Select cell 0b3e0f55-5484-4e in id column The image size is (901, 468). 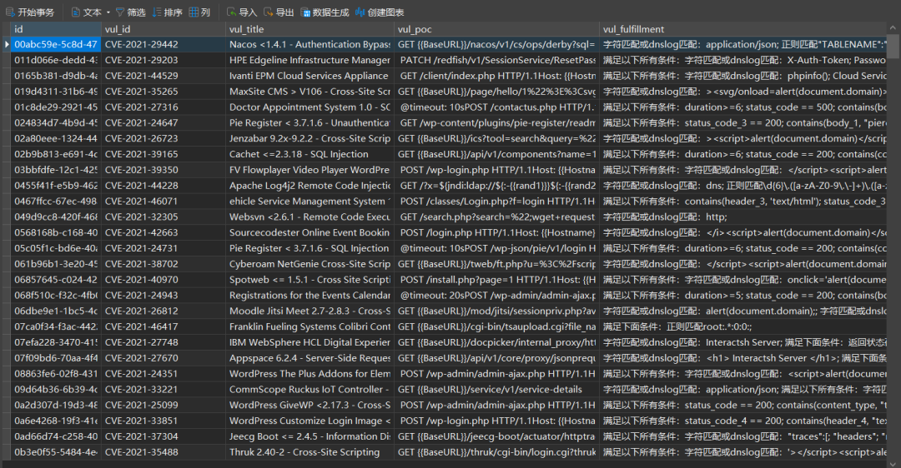[56, 452]
